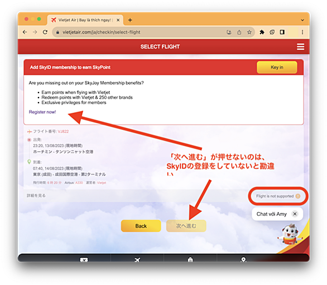
Task: Click the Add SkyID membership banner heading
Action: pos(70,67)
